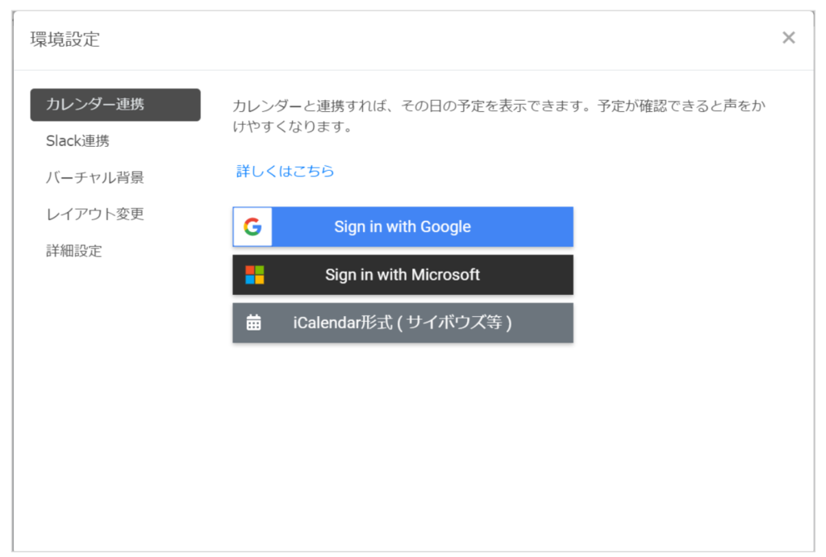The height and width of the screenshot is (557, 826).
Task: Click the calendar icon on the iCalendar button
Action: click(x=254, y=322)
